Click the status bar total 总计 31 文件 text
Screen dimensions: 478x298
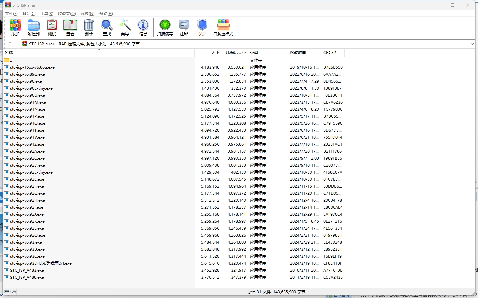pyautogui.click(x=276, y=292)
